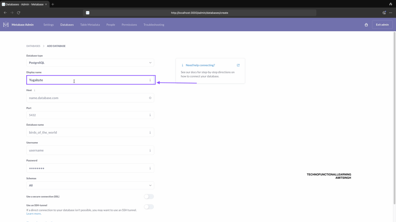Open the Schemas dropdown set to All

click(x=90, y=185)
